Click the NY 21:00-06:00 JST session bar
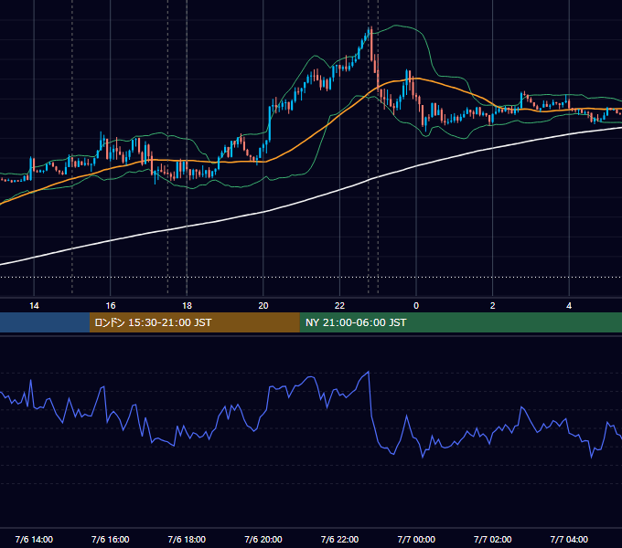The image size is (622, 548). (x=460, y=322)
